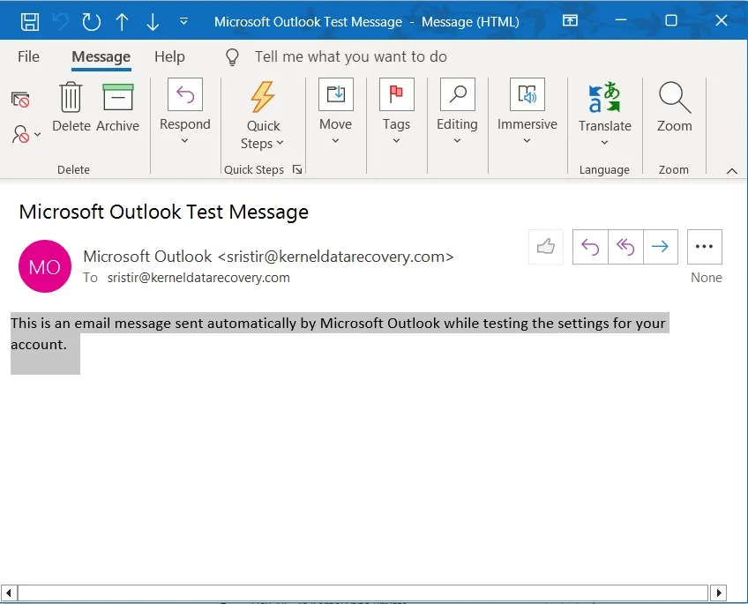
Task: Click the Move folder icon
Action: pos(336,94)
